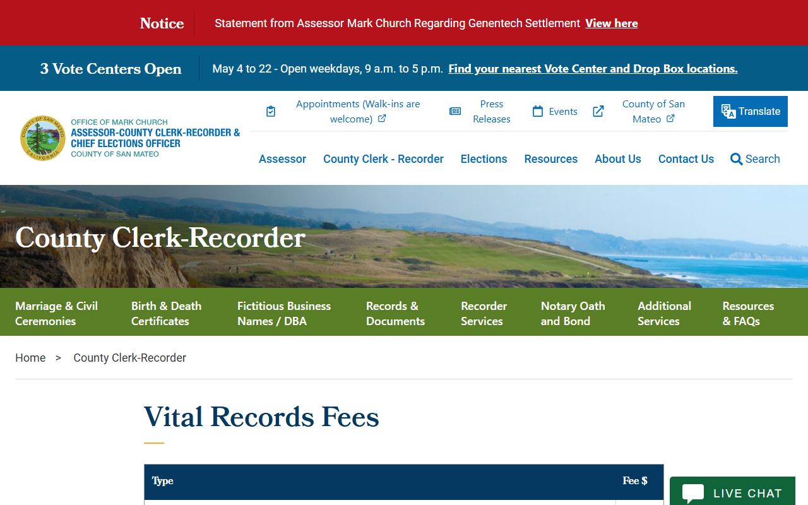Image resolution: width=808 pixels, height=505 pixels.
Task: Click the external-link icon before County of San Mateo
Action: tap(598, 112)
